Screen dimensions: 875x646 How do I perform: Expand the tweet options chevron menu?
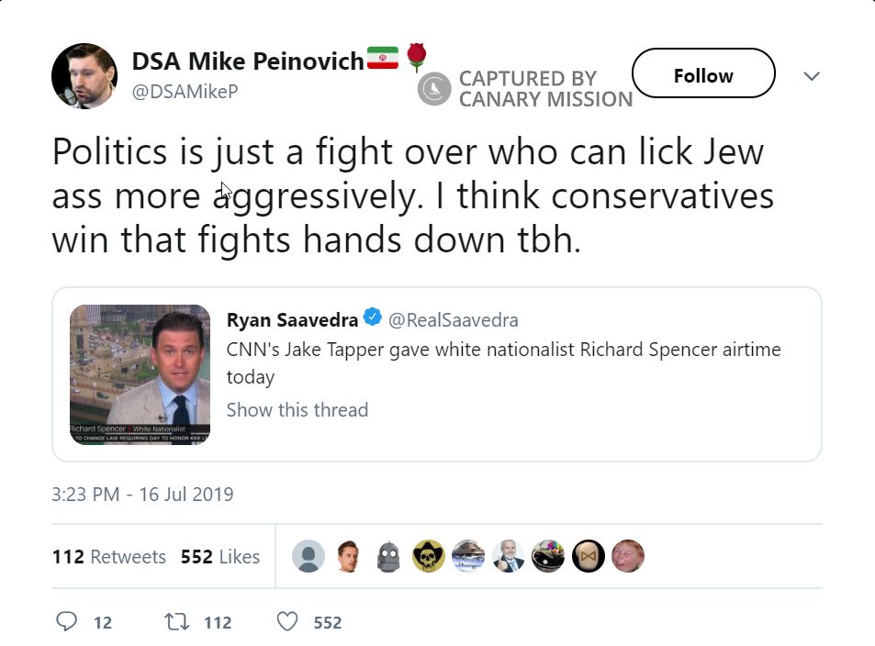811,76
